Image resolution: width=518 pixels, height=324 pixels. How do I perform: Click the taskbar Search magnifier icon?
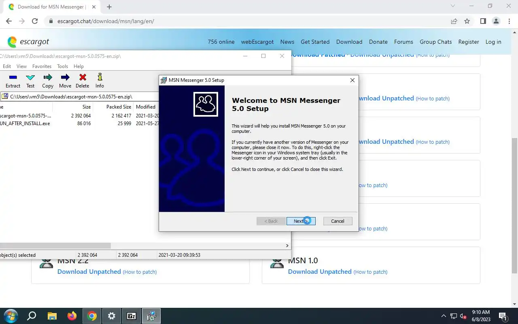(x=32, y=316)
